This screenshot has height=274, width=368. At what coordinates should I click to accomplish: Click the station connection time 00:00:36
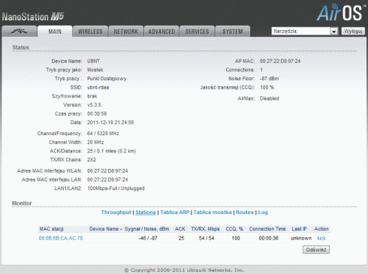269,238
